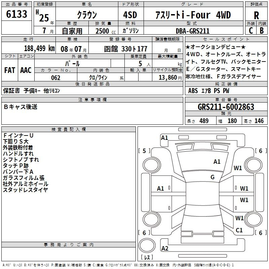Select the model code DBA-GRS211

click(x=193, y=31)
